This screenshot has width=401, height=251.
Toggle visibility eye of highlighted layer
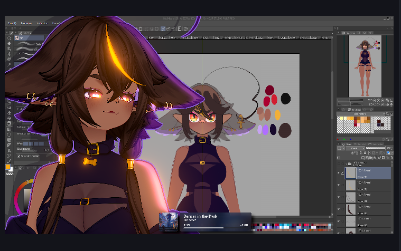(x=339, y=173)
